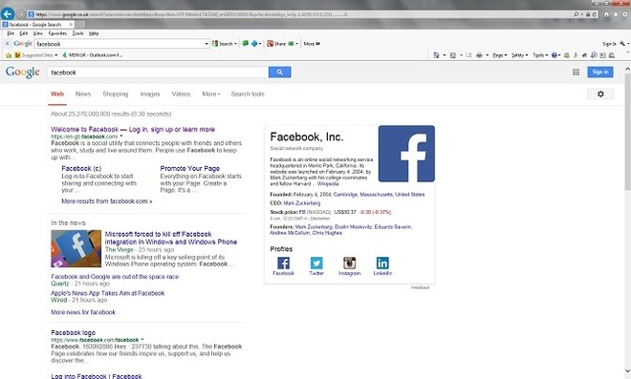Click the news article Facebook thumbnail image
Image resolution: width=631 pixels, height=379 pixels.
coord(76,248)
